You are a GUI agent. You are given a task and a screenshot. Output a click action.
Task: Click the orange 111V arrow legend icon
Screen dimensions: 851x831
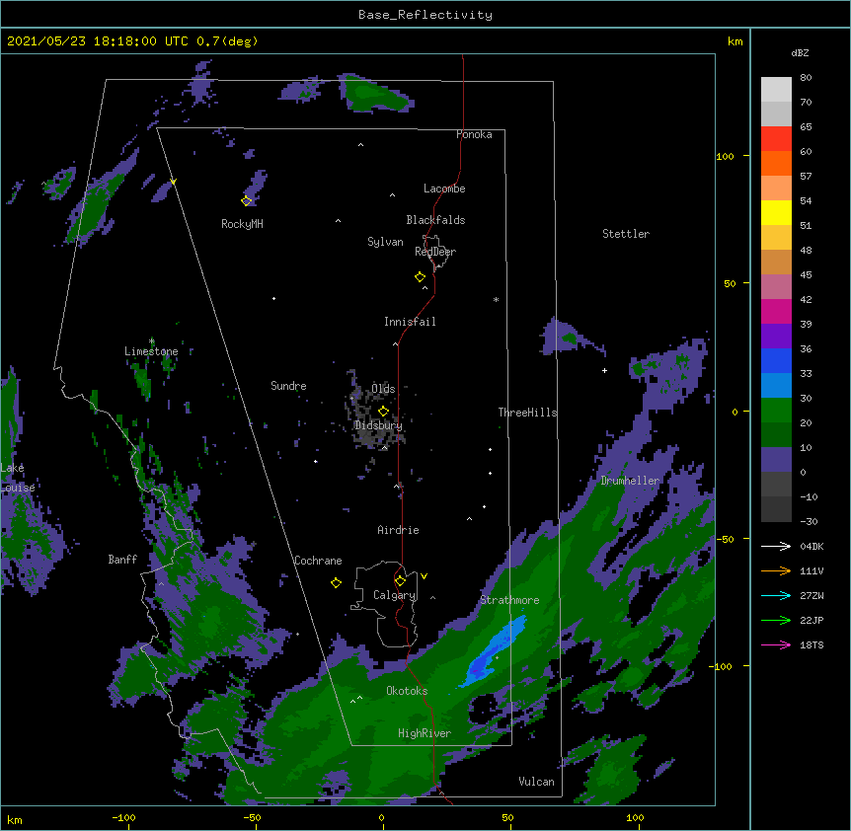coord(776,570)
